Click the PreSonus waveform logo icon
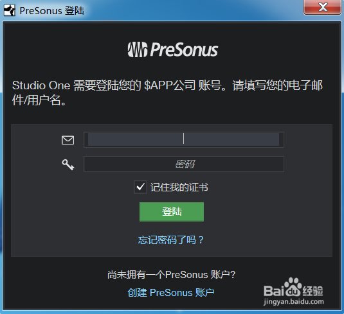 coord(138,49)
